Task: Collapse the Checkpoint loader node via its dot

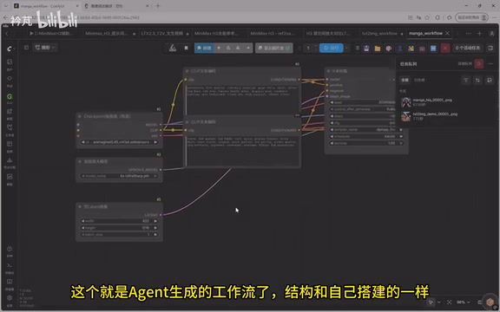Action: (80, 116)
